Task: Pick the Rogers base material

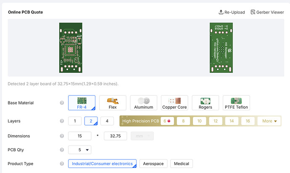Action: pyautogui.click(x=206, y=103)
